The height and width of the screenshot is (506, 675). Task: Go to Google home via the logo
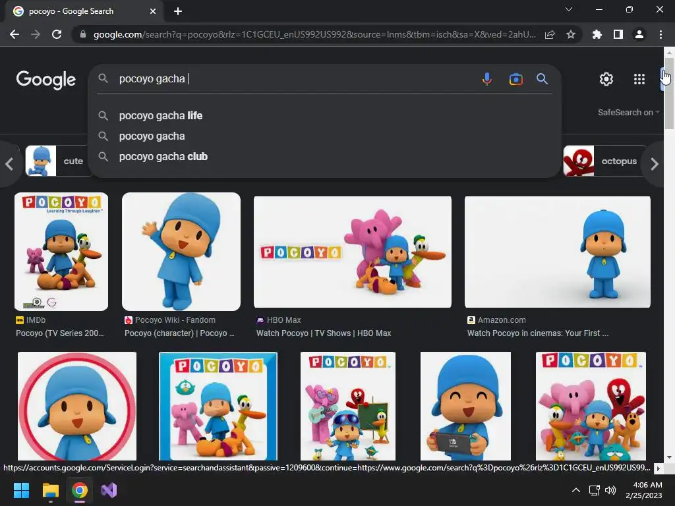pyautogui.click(x=45, y=80)
